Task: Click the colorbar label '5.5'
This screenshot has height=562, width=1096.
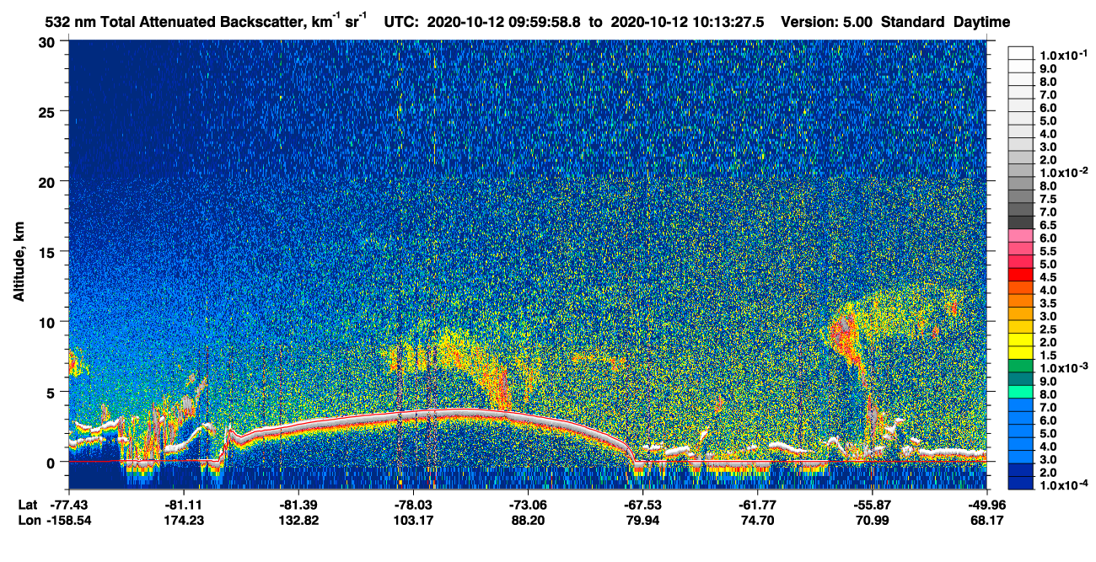Action: click(x=1049, y=251)
